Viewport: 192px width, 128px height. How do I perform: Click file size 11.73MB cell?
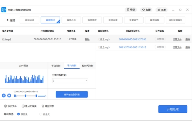(72, 39)
